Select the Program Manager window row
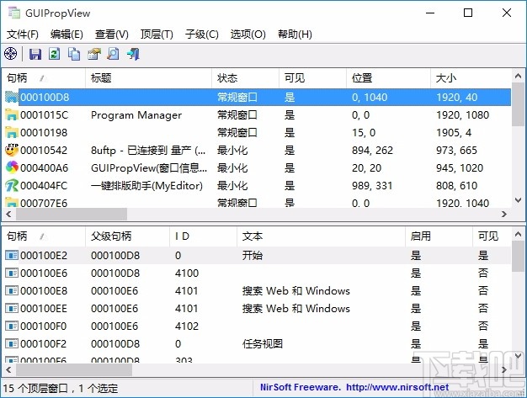This screenshot has width=527, height=398. (x=258, y=115)
